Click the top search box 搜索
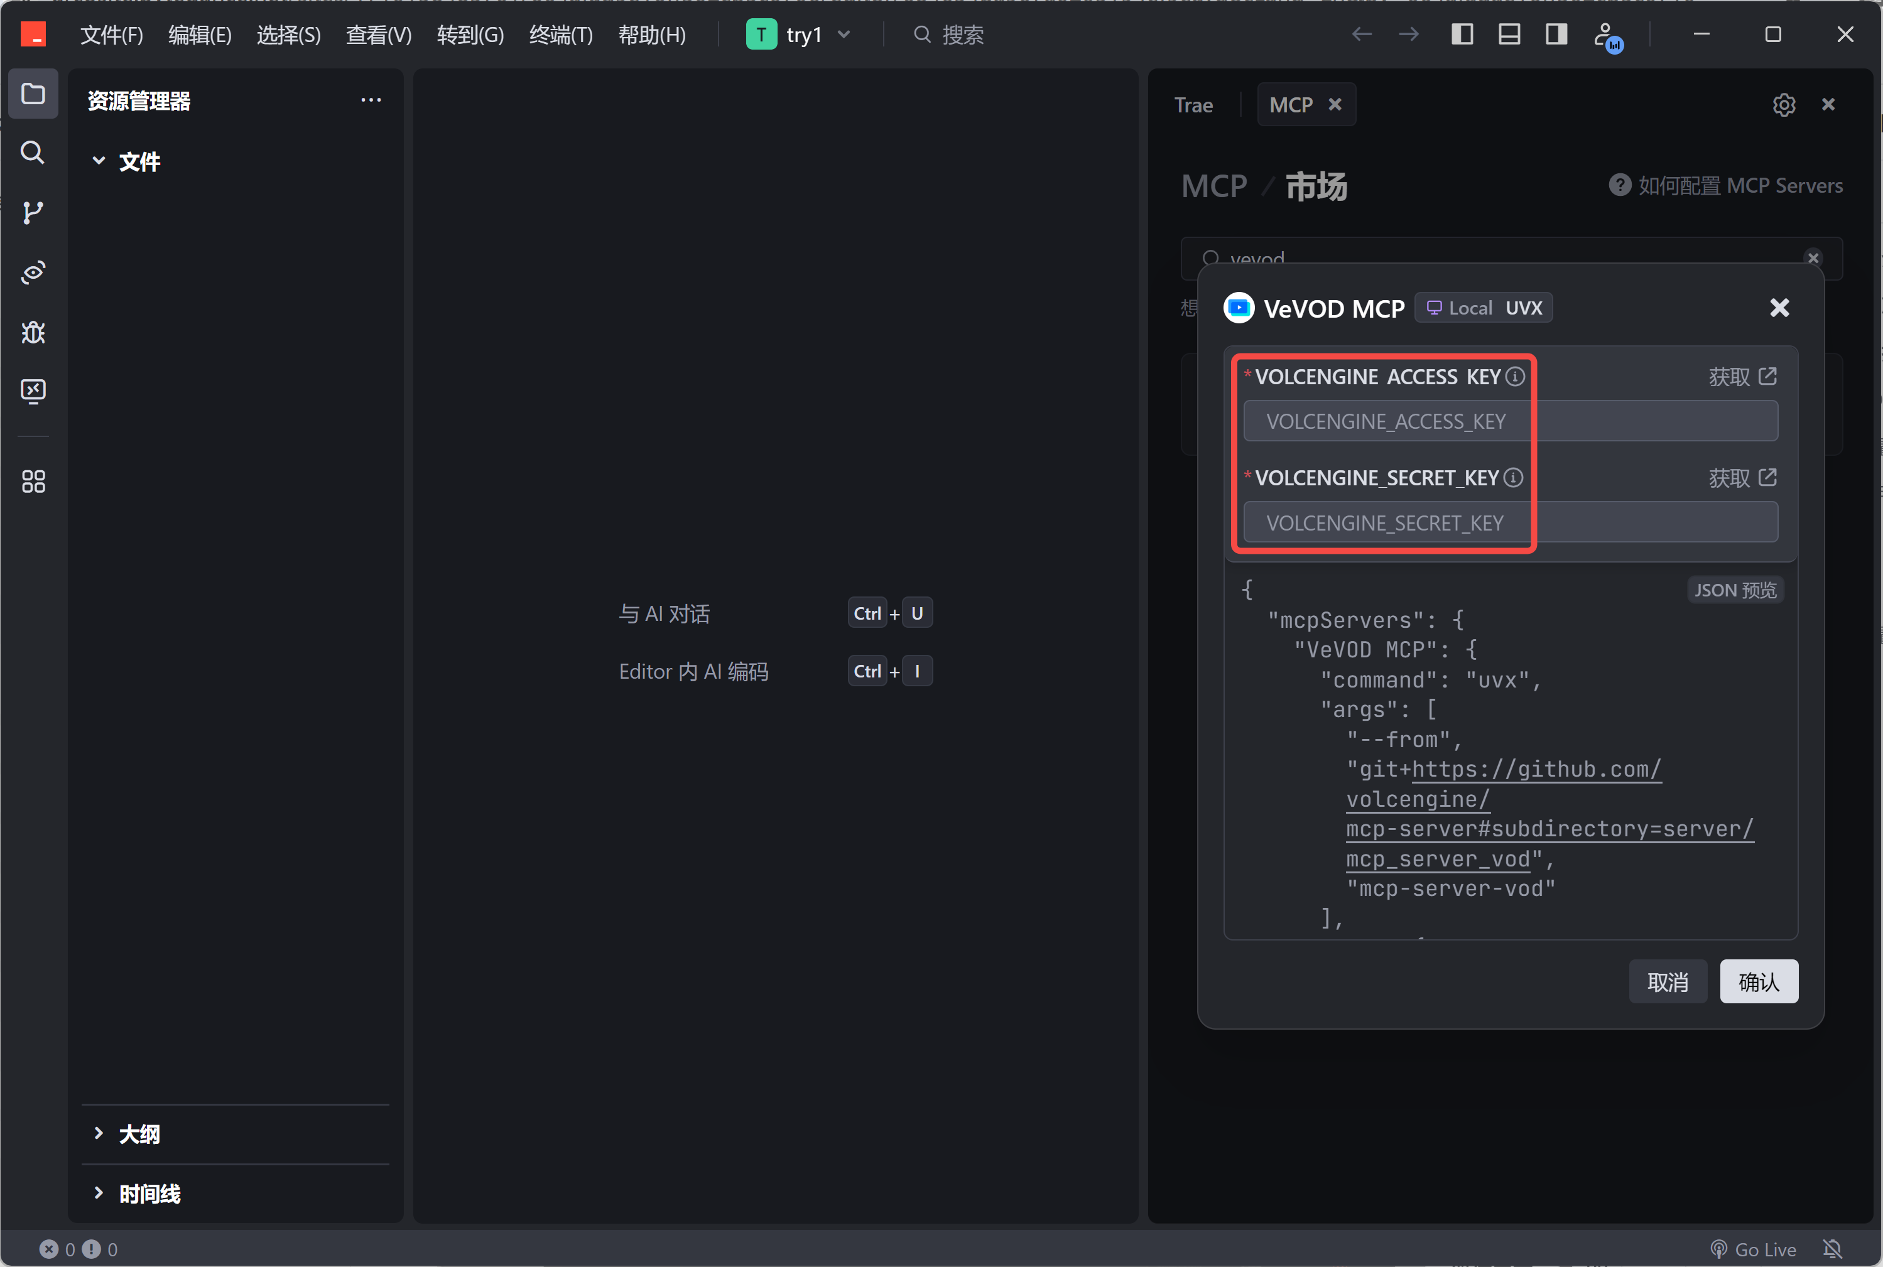 tap(949, 35)
